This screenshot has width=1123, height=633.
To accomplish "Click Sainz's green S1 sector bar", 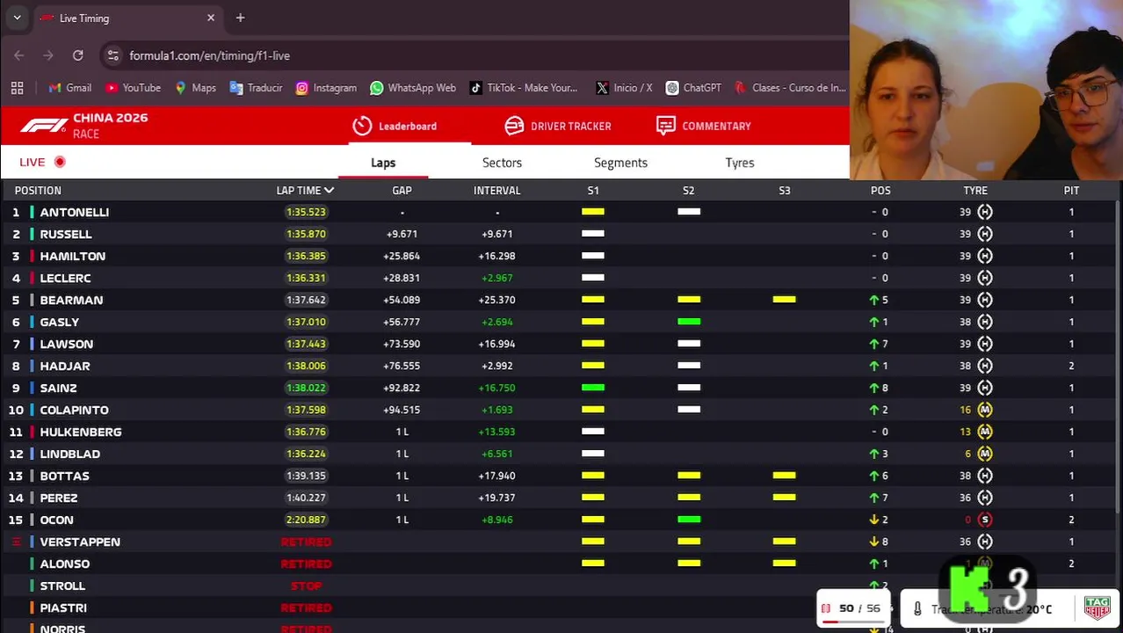I will [593, 388].
